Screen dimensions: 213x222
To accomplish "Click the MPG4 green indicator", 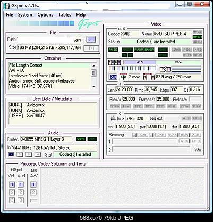I will tap(197, 37).
